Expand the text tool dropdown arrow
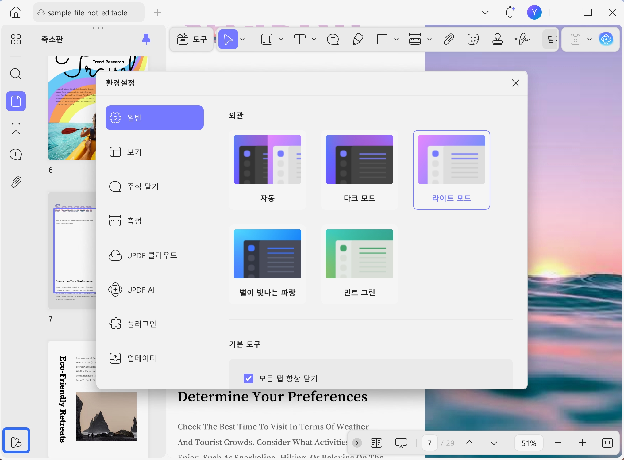Screen dimensions: 624x460 click(x=314, y=39)
